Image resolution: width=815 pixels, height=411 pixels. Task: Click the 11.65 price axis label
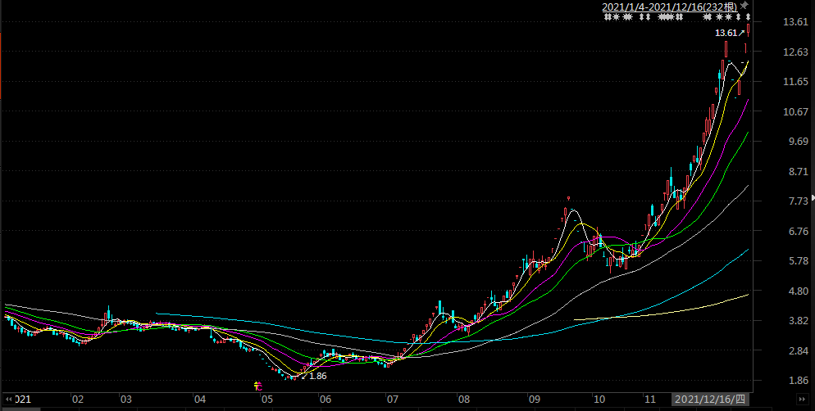click(x=796, y=82)
